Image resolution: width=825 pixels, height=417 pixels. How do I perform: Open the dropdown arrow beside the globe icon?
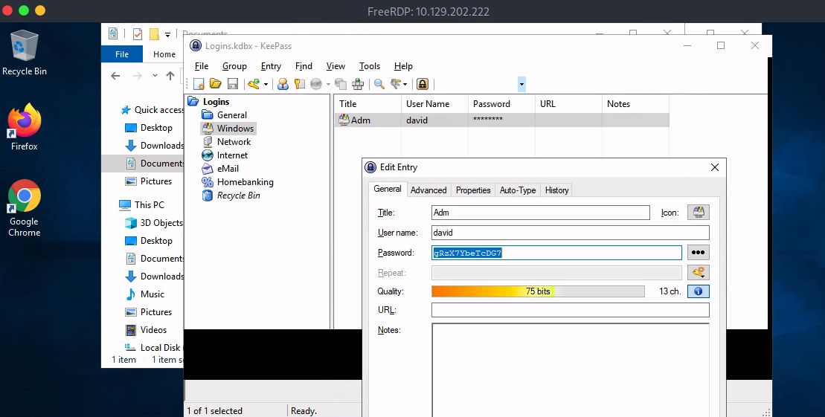pyautogui.click(x=328, y=84)
